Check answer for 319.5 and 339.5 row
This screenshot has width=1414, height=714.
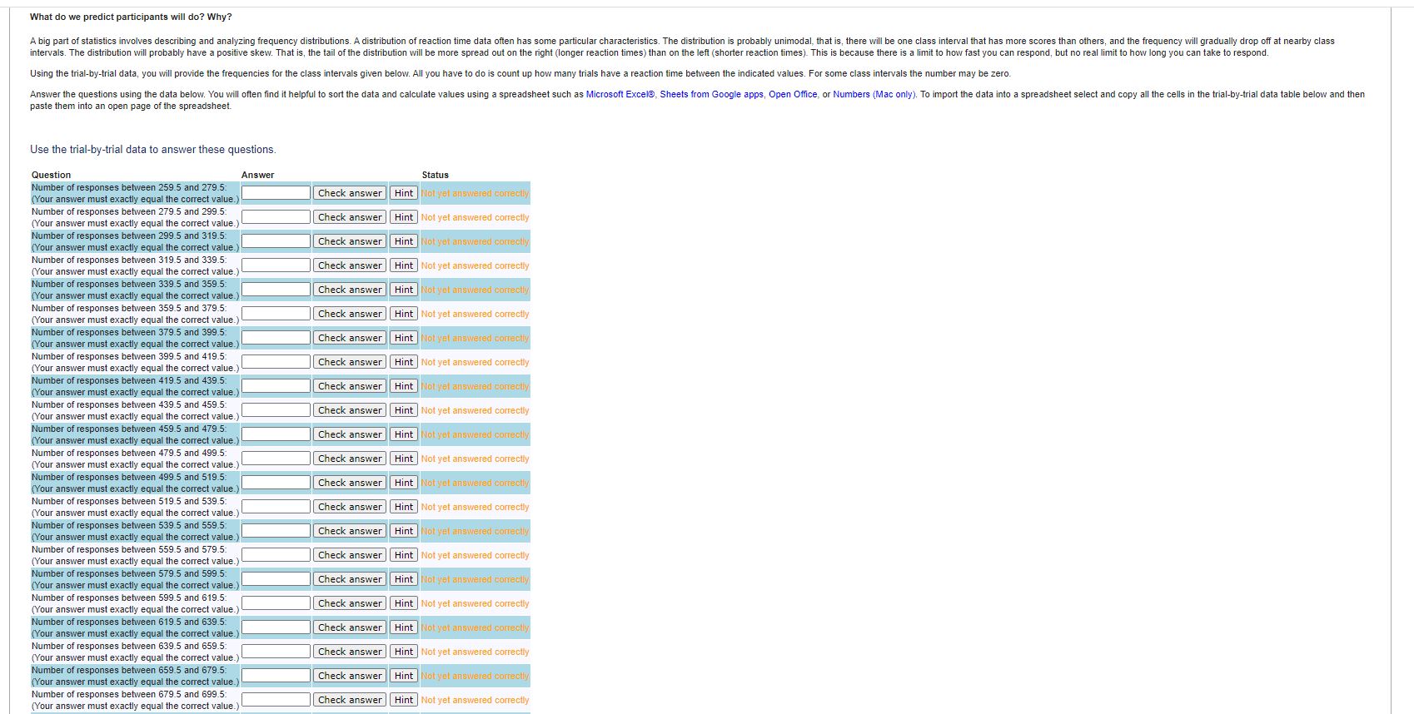pos(350,265)
